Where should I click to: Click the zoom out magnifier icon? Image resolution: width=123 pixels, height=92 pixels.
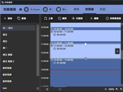point(117,89)
